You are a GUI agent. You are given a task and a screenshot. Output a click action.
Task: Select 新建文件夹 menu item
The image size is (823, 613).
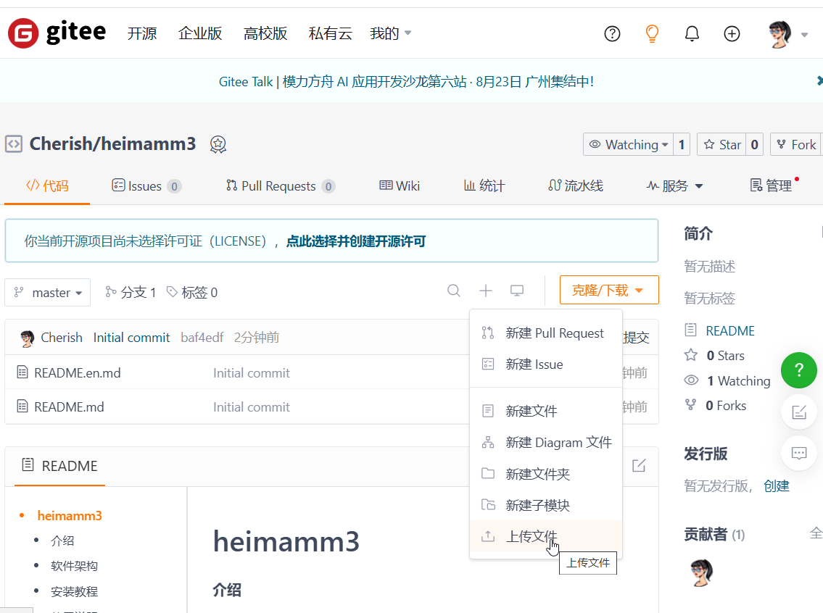click(546, 473)
